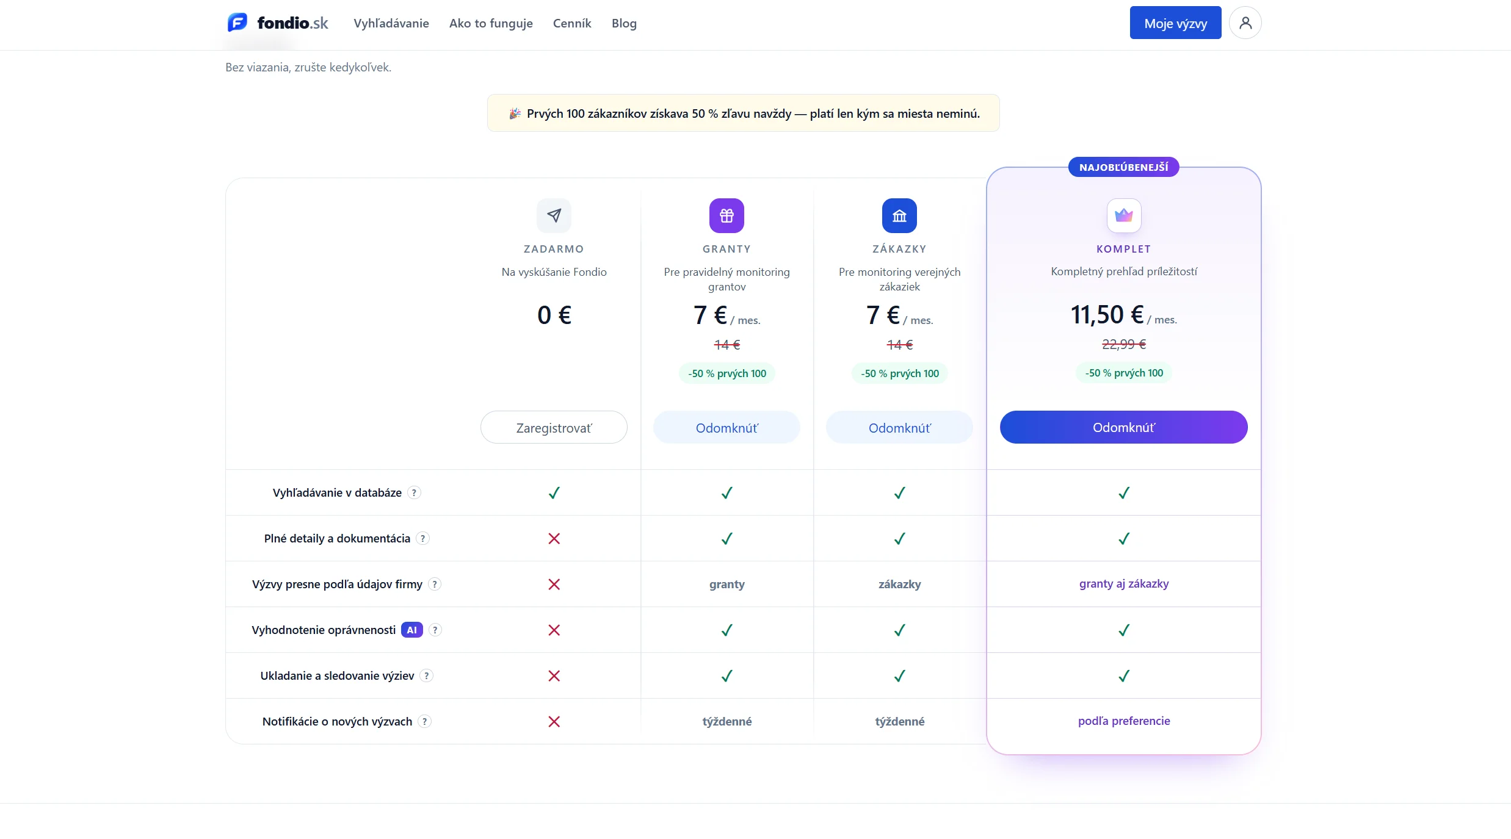Click Odomknúť under the Komplet plan
This screenshot has height=839, width=1511.
tap(1124, 427)
